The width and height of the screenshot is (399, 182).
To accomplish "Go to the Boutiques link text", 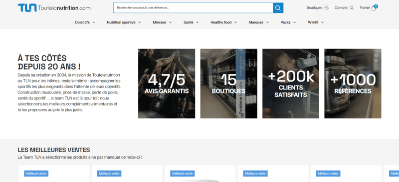I will [x=314, y=8].
